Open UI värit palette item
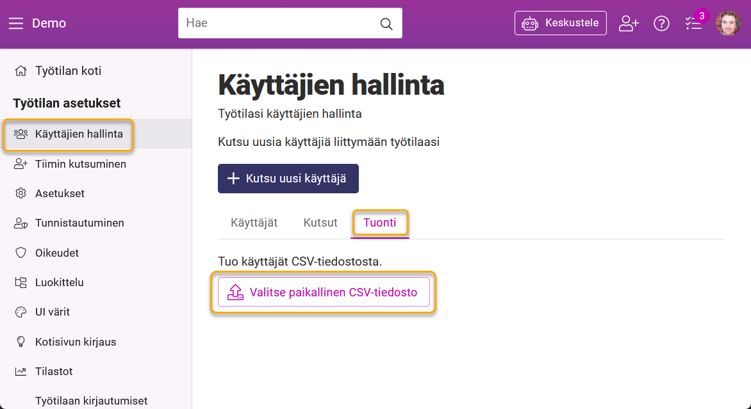The height and width of the screenshot is (409, 751). [52, 312]
